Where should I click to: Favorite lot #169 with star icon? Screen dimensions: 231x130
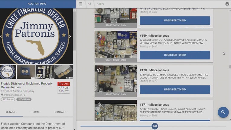tap(99, 35)
